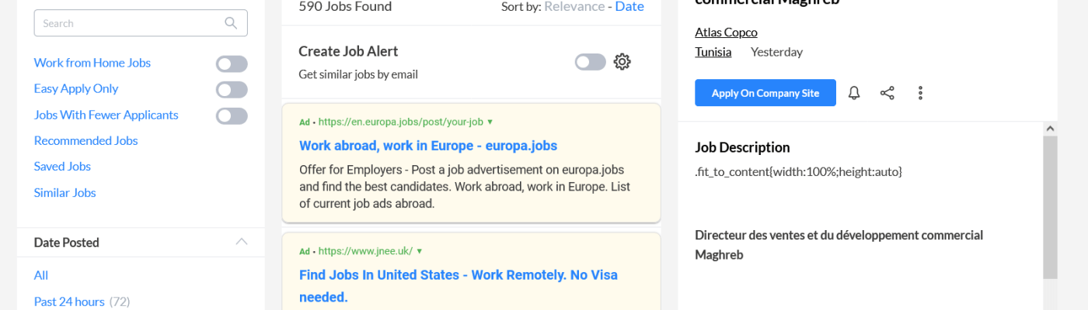Click Apply On Company Site button

765,93
